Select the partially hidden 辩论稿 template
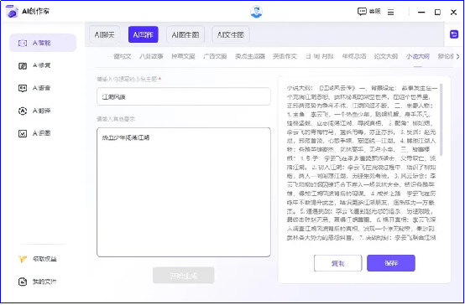 click(x=446, y=56)
